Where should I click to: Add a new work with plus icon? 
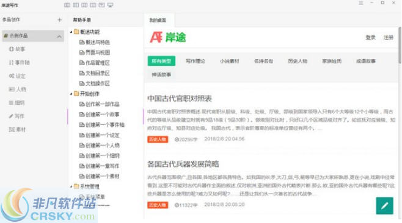(59, 19)
